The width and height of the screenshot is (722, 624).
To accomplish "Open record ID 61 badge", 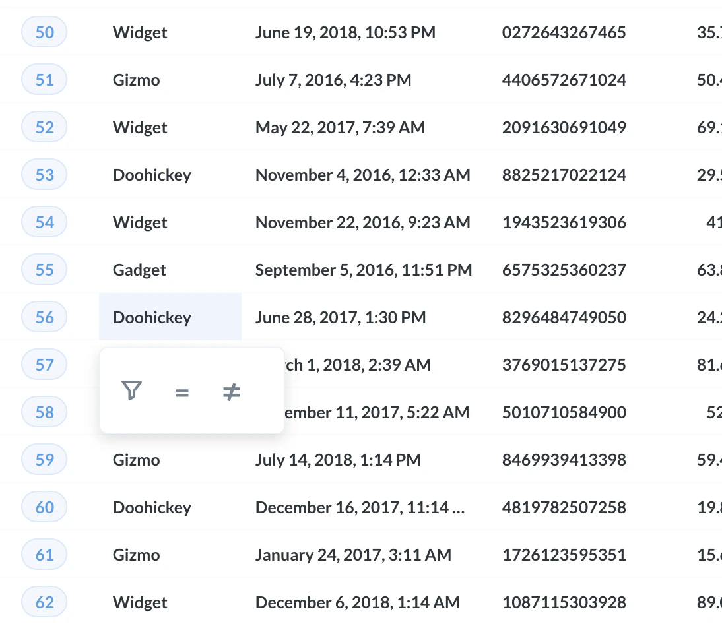I will coord(44,555).
